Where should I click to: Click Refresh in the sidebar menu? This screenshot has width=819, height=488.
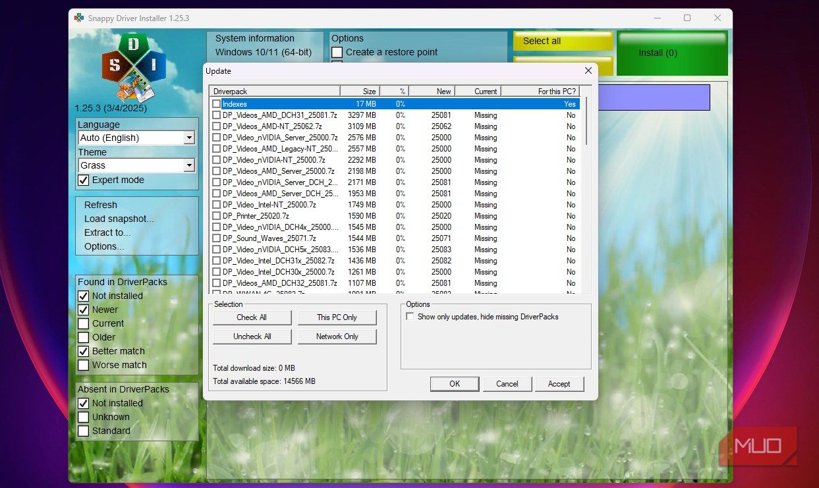(x=101, y=205)
